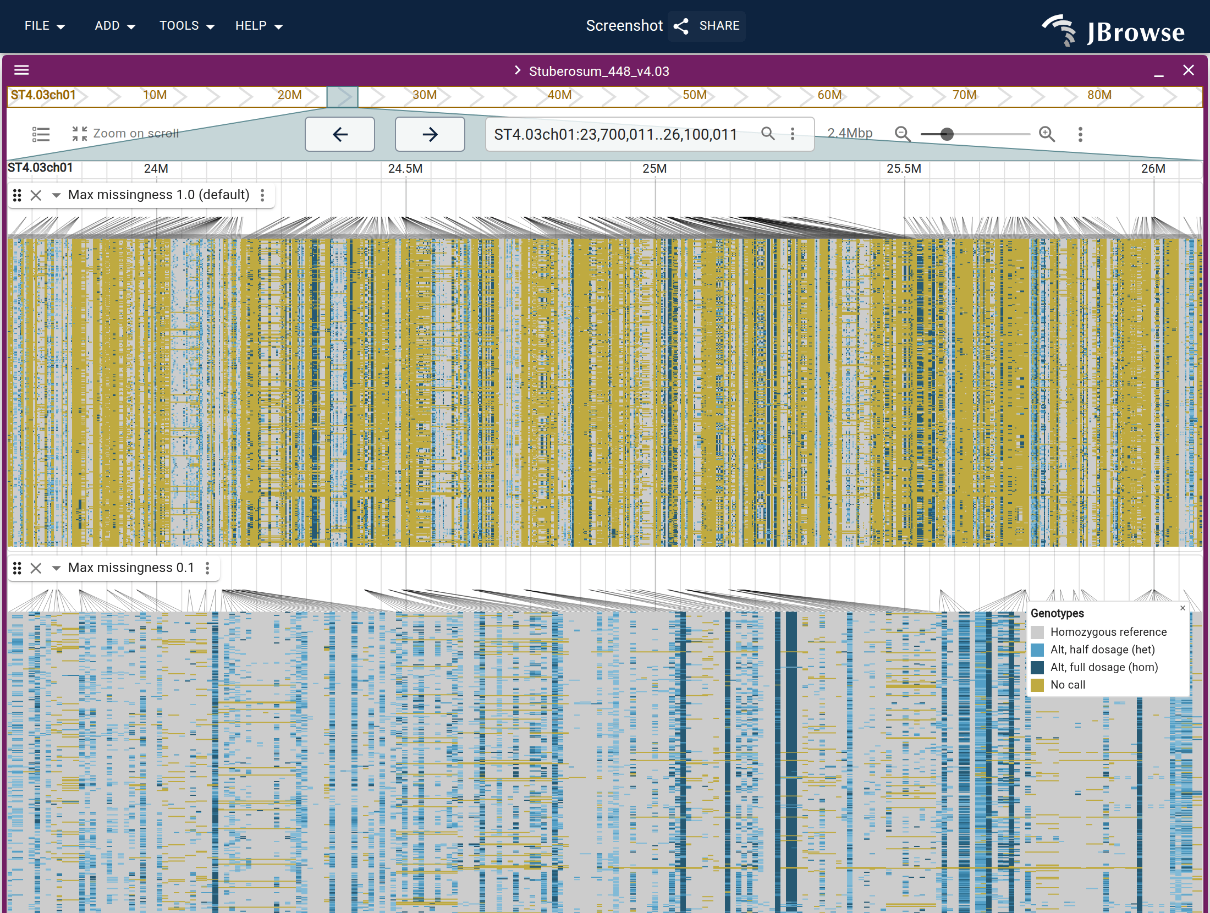Expand the Stuberosum_448_v4.03 view title chevron
This screenshot has width=1210, height=913.
[x=517, y=70]
